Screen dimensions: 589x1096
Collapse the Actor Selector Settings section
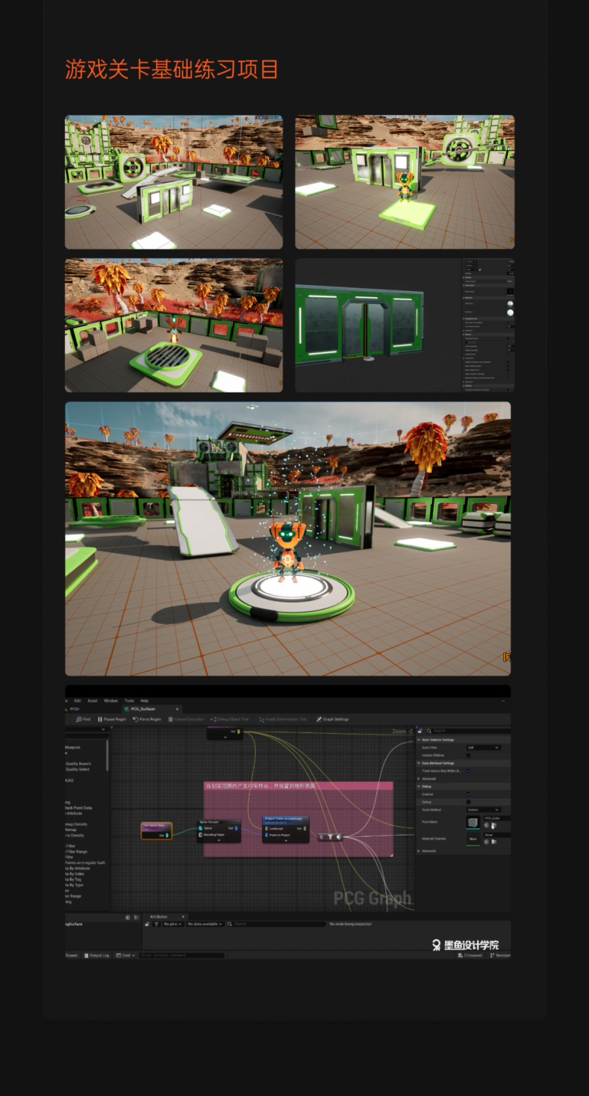(419, 740)
